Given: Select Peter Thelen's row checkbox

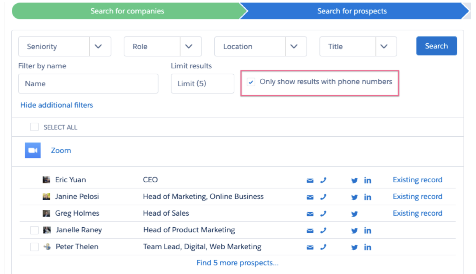Looking at the screenshot, I should pyautogui.click(x=34, y=247).
